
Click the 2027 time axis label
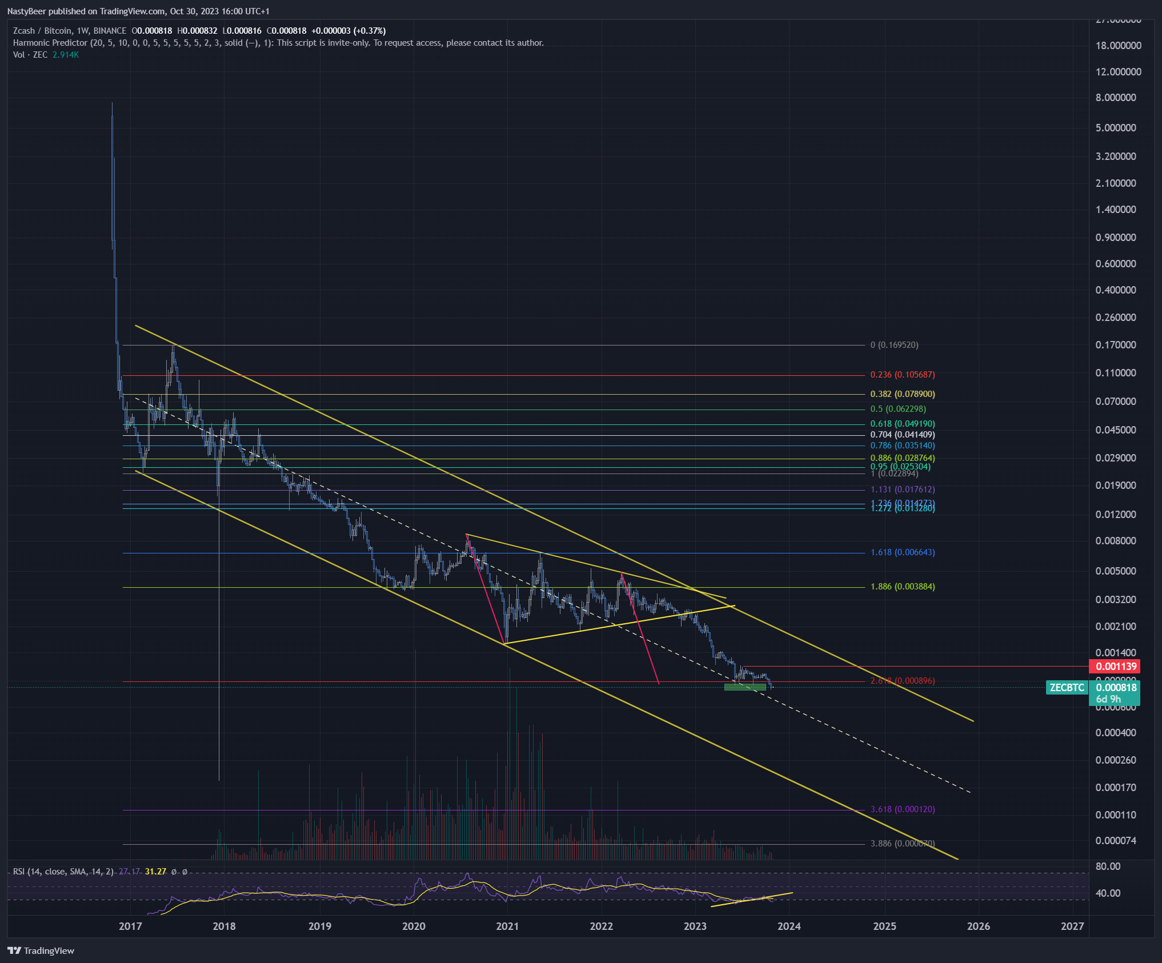1072,926
